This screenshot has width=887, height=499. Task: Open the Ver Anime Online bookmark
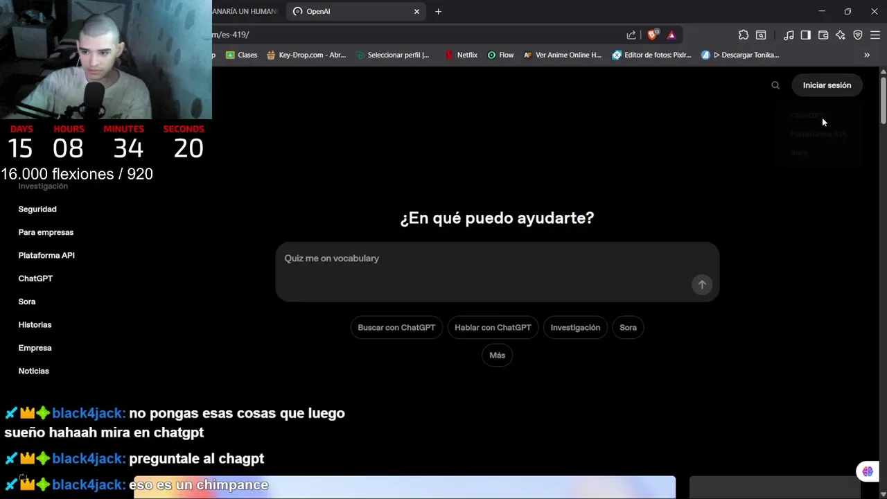tap(563, 55)
